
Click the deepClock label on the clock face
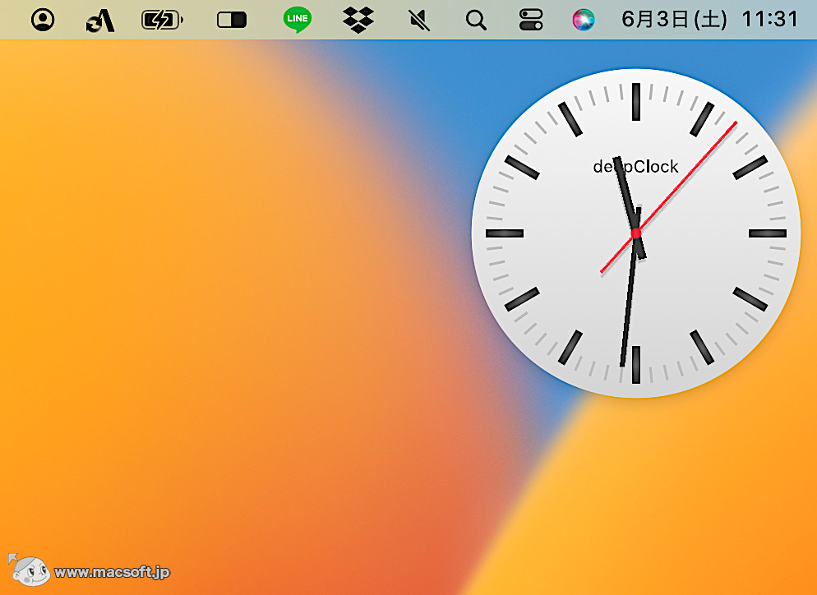click(x=635, y=166)
